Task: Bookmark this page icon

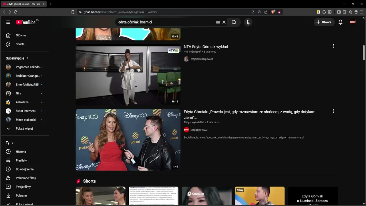Action: (x=73, y=12)
